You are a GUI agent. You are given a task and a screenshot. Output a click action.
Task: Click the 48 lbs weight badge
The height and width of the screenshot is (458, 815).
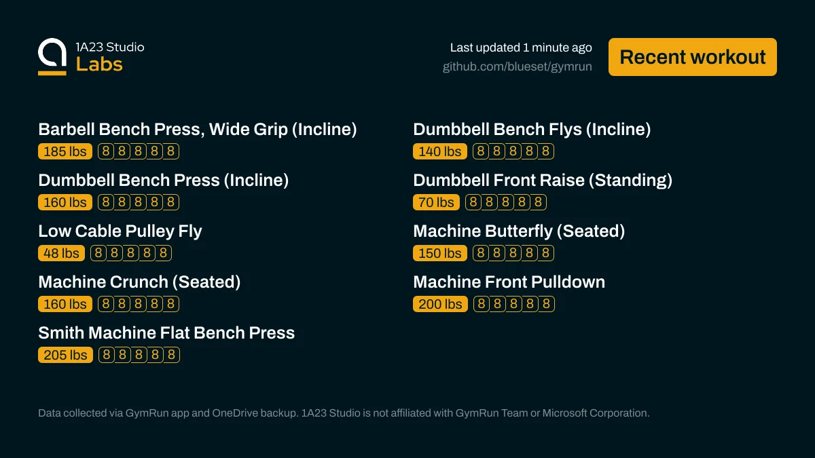pyautogui.click(x=61, y=253)
